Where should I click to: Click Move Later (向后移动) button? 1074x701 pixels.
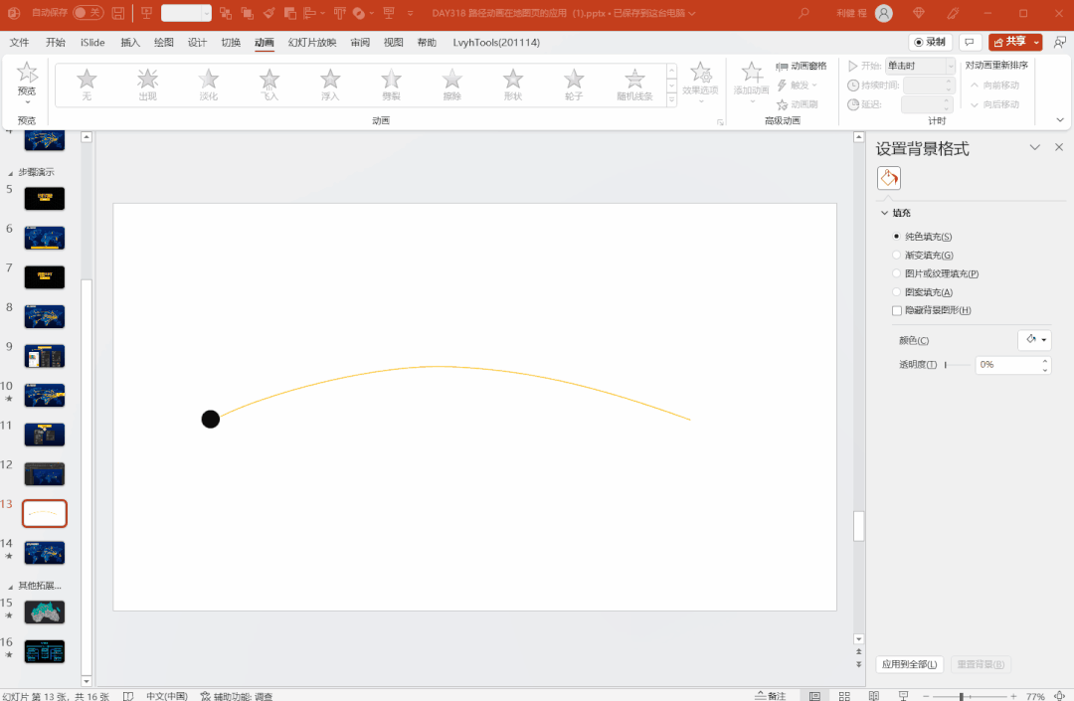click(994, 104)
